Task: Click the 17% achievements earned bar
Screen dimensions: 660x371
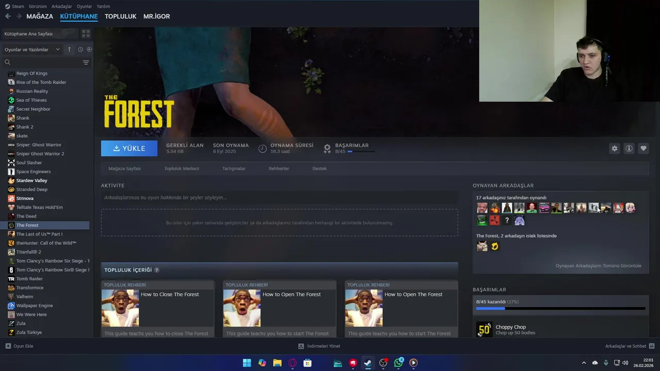Action: pyautogui.click(x=560, y=309)
